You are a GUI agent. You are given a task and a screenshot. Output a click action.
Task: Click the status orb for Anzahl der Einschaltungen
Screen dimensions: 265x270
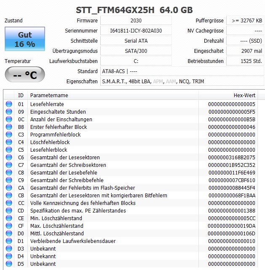click(9, 119)
